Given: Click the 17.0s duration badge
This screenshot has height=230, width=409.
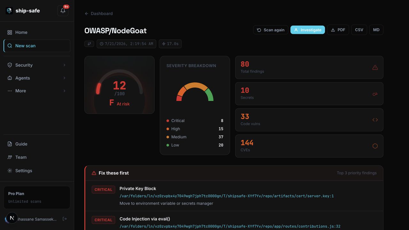Looking at the screenshot, I should [x=170, y=44].
